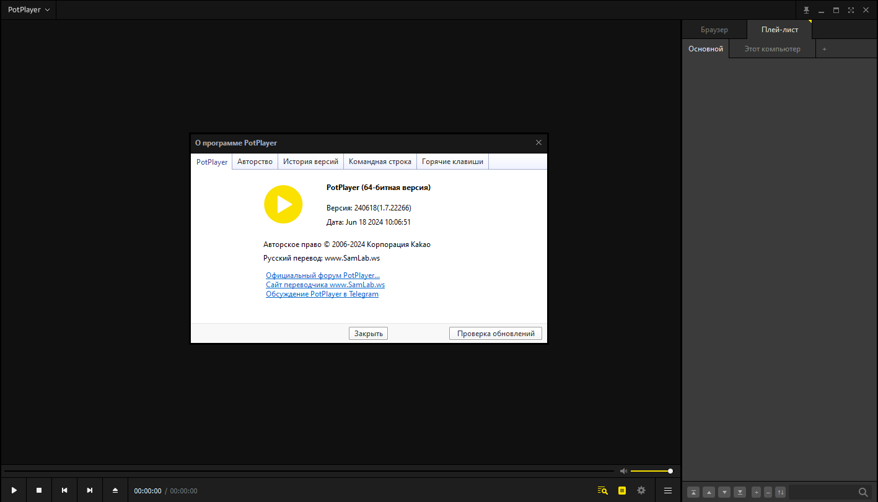
Task: Mute audio via the speaker icon
Action: [623, 471]
